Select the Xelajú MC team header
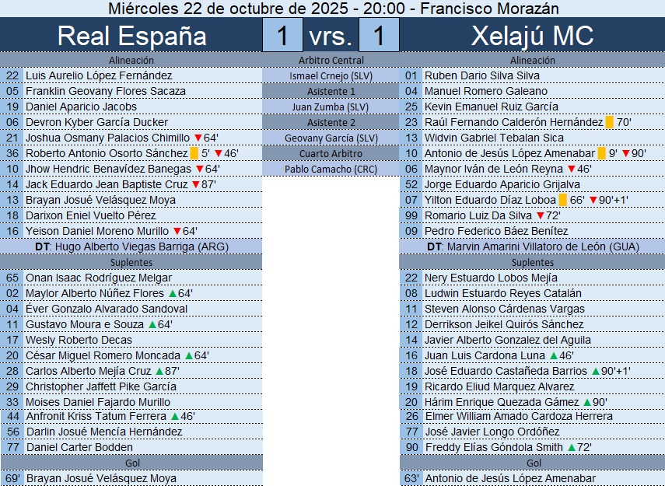 click(x=533, y=36)
